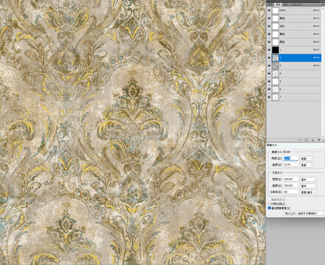Toggle visibility of the Ctrl+3 cyan channel
Screen dimensions: 325x265
(x=269, y=18)
